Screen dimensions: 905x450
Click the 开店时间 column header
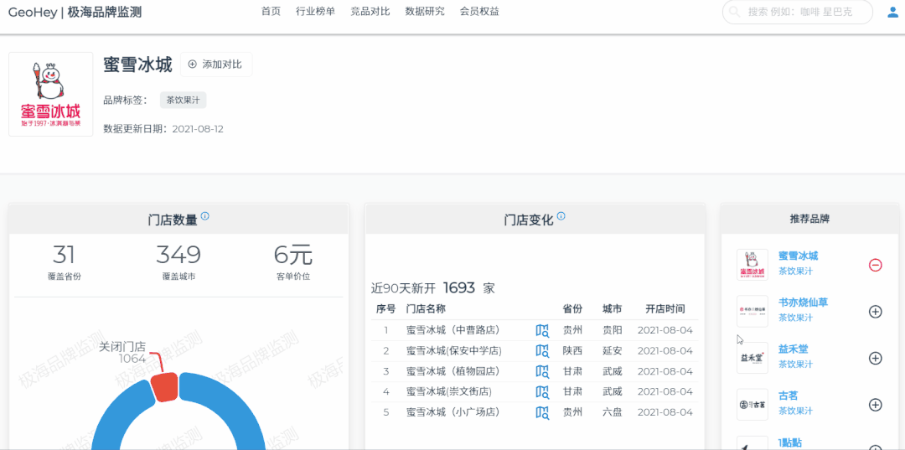(x=665, y=309)
